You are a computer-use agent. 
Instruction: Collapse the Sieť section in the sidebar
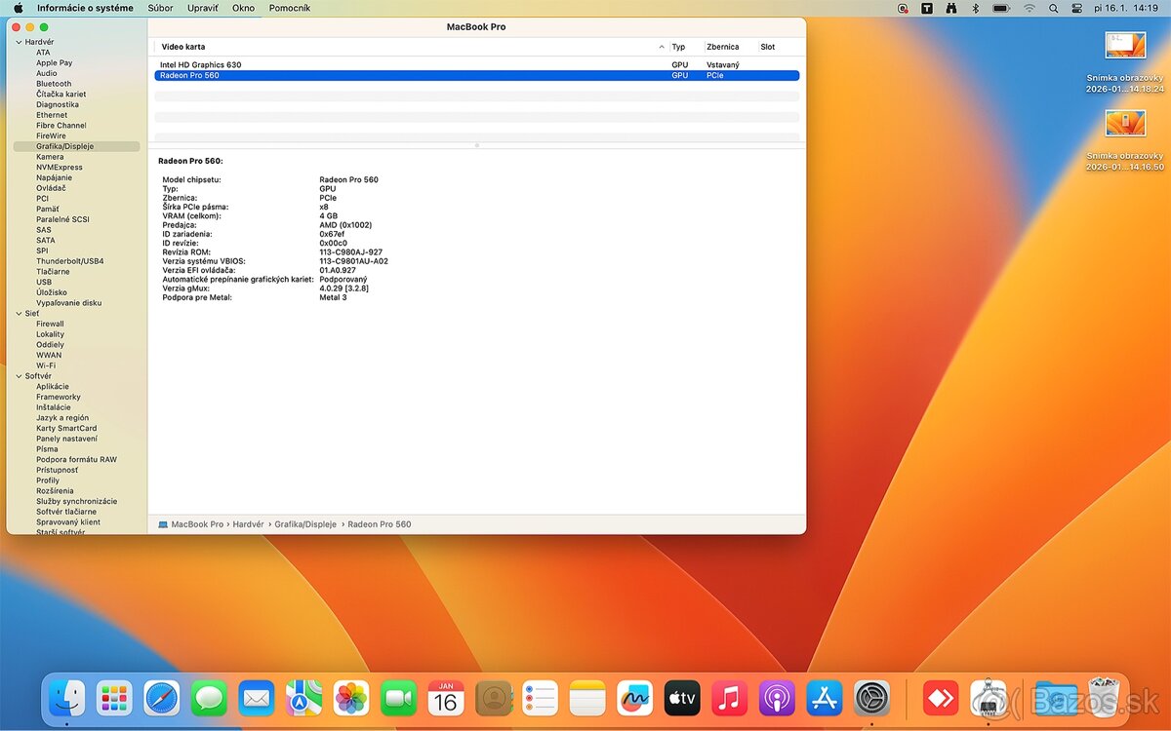17,313
